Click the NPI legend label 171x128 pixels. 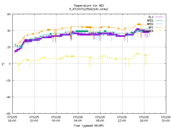click(151, 27)
